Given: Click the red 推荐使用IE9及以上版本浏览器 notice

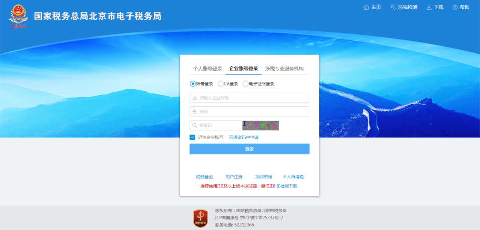Looking at the screenshot, I should coord(238,186).
